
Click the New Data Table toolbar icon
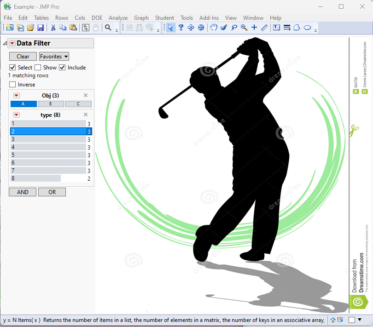[10, 28]
